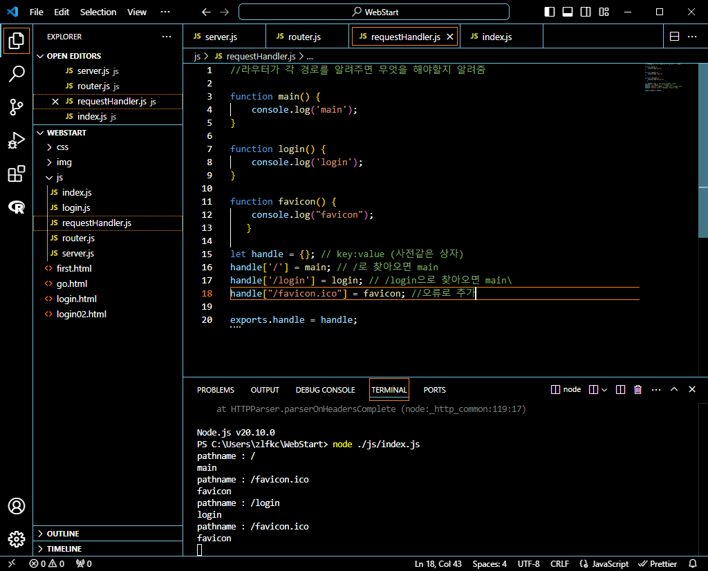The height and width of the screenshot is (571, 708).
Task: Expand the css folder
Action: (108, 147)
